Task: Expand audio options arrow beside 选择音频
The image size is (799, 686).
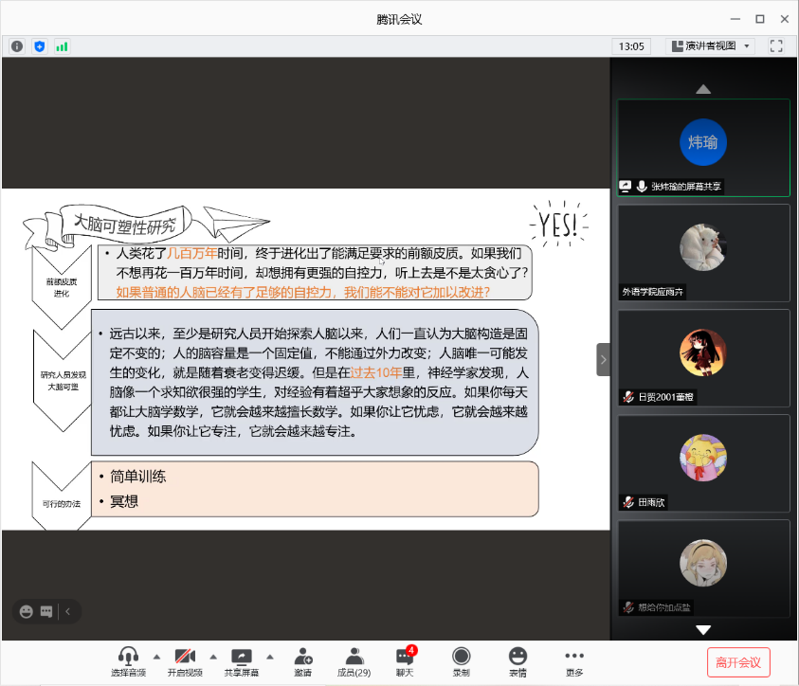Action: (x=156, y=656)
